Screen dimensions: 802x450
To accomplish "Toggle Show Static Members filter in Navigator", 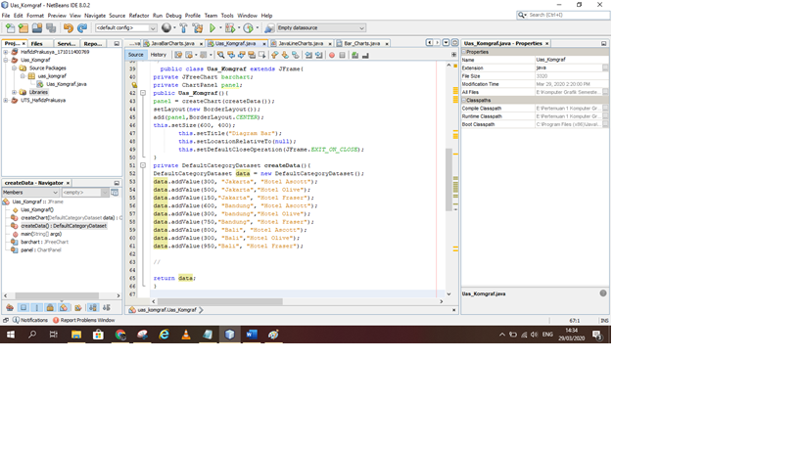I will coord(37,307).
